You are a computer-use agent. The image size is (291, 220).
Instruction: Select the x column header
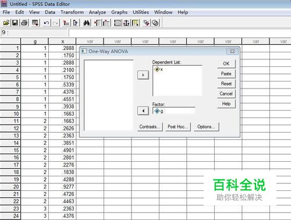coord(62,41)
